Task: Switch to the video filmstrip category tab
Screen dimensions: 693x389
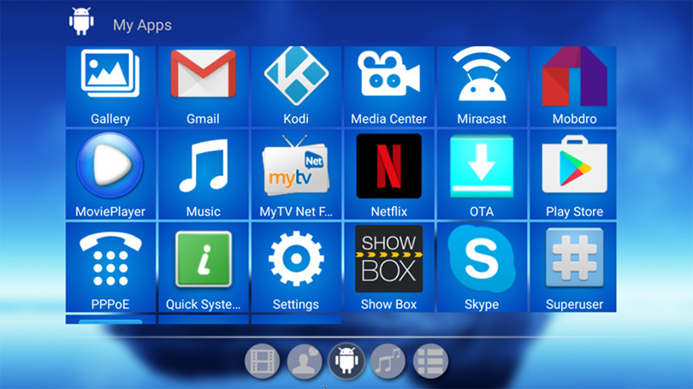Action: [262, 362]
